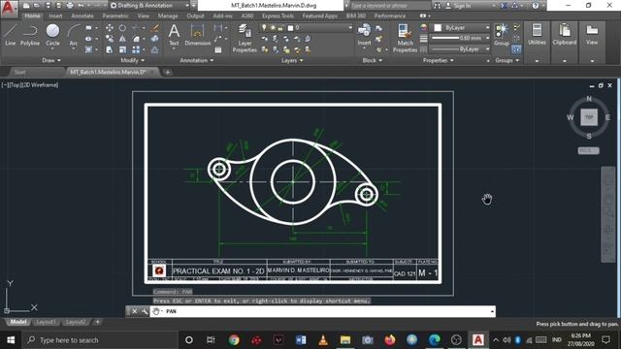Select the Dimension tool
This screenshot has width=621, height=349.
tap(197, 35)
